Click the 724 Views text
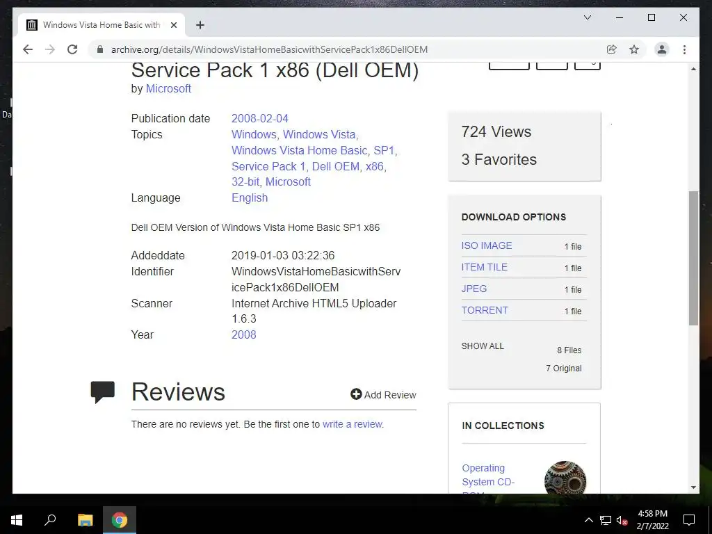712x534 pixels. (496, 131)
